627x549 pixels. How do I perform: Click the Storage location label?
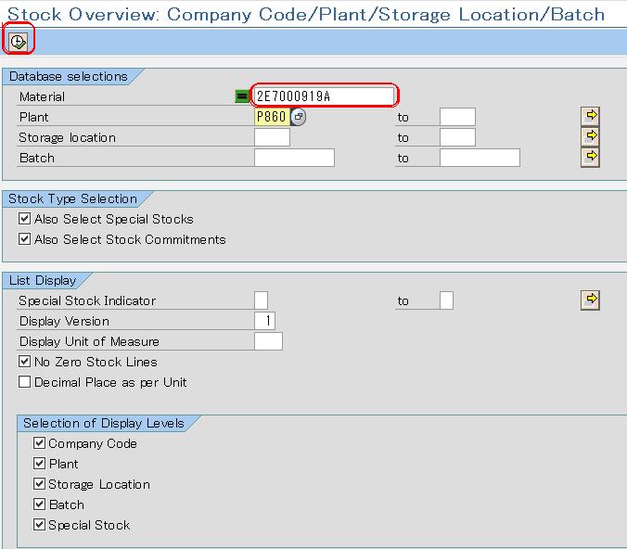(67, 137)
